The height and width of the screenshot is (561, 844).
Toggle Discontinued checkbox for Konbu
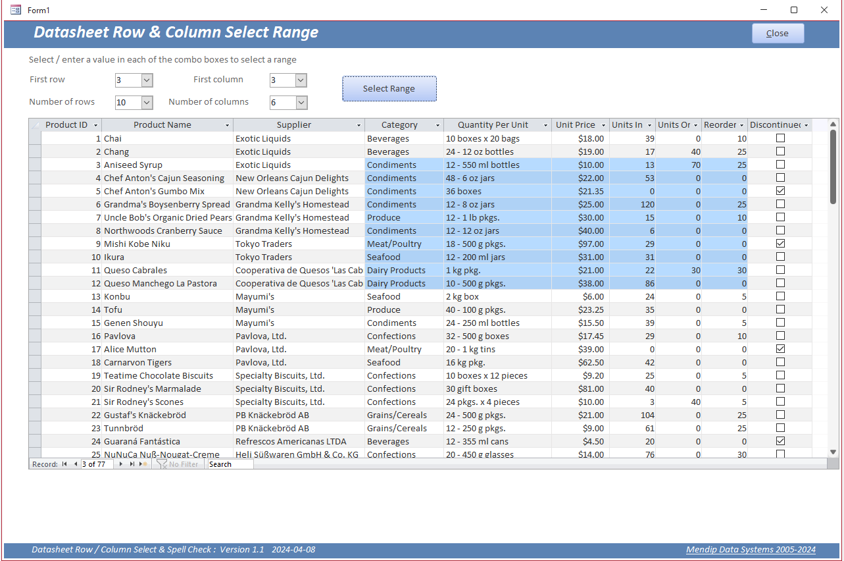(780, 296)
